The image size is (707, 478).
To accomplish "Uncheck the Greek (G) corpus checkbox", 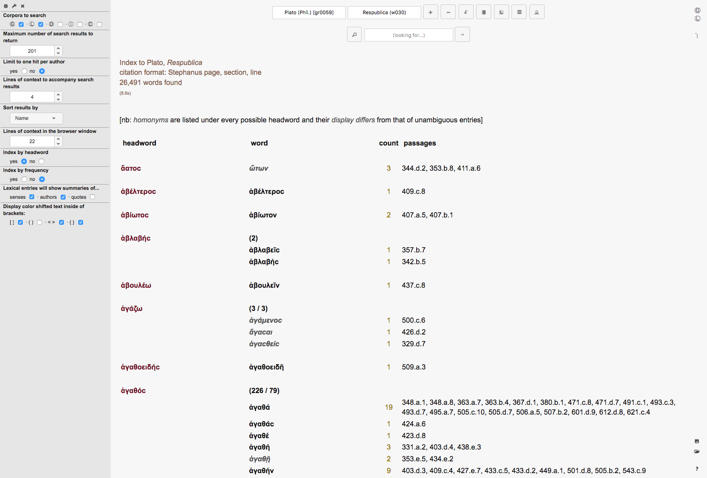I will click(x=21, y=24).
